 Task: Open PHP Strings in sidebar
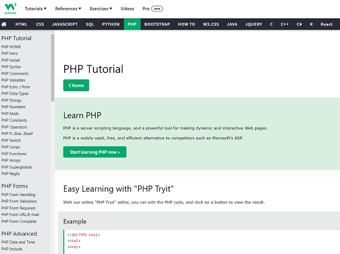11,100
